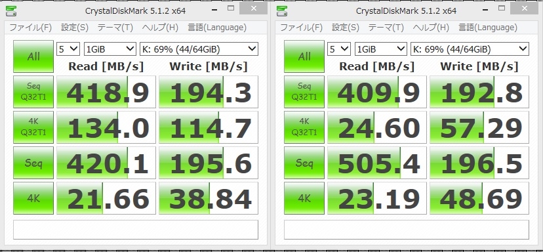Image resolution: width=543 pixels, height=252 pixels.
Task: Click the 38.84 write result in left window
Action: pos(209,198)
